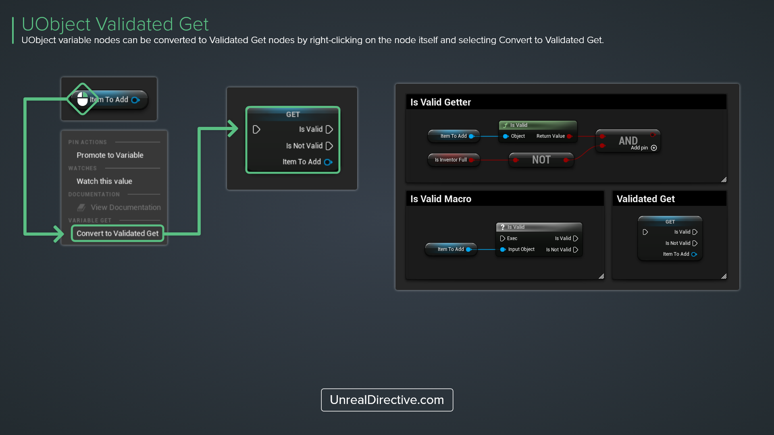Click the NOT node output pin
This screenshot has height=435, width=774.
pyautogui.click(x=566, y=160)
